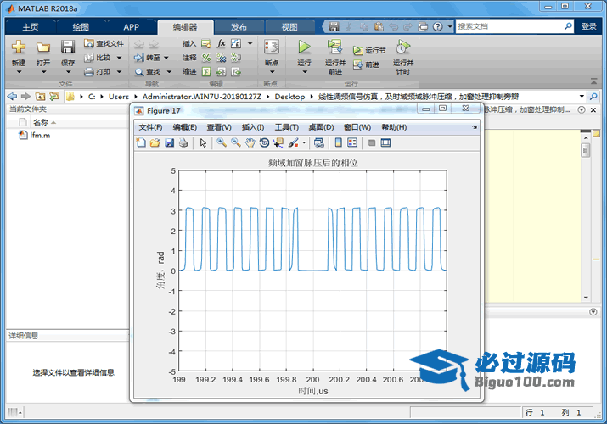Click the 查找文件 (Find Files) button
The image size is (607, 424).
click(104, 43)
